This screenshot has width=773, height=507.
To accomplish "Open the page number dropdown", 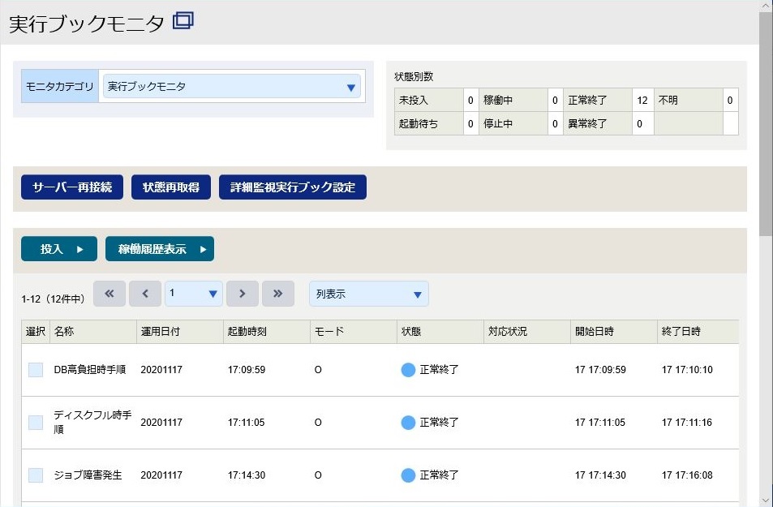I will (x=194, y=294).
